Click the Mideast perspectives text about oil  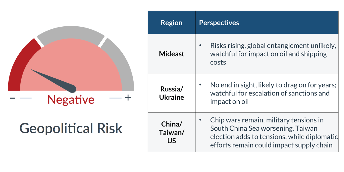(268, 54)
